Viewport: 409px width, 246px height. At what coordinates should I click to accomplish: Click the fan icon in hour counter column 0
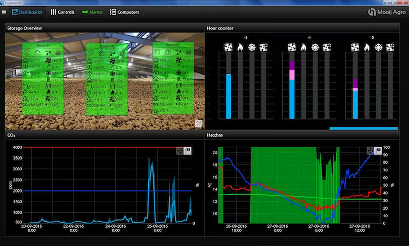pyautogui.click(x=355, y=47)
